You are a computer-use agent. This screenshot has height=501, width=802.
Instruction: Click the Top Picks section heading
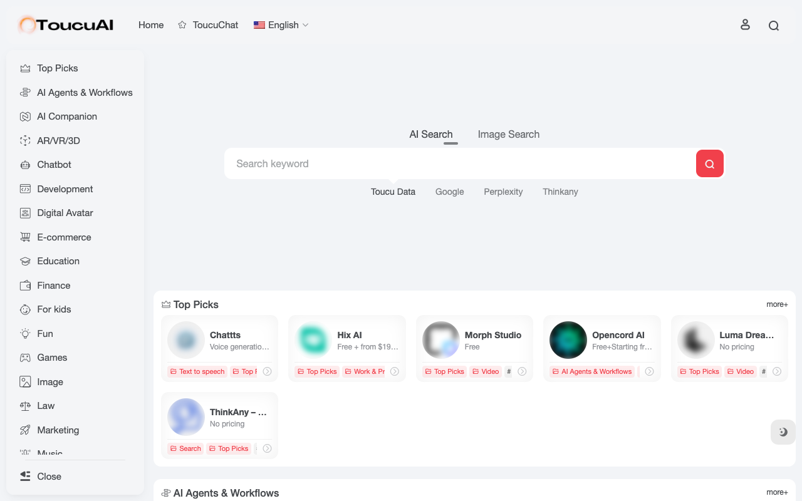(x=190, y=304)
